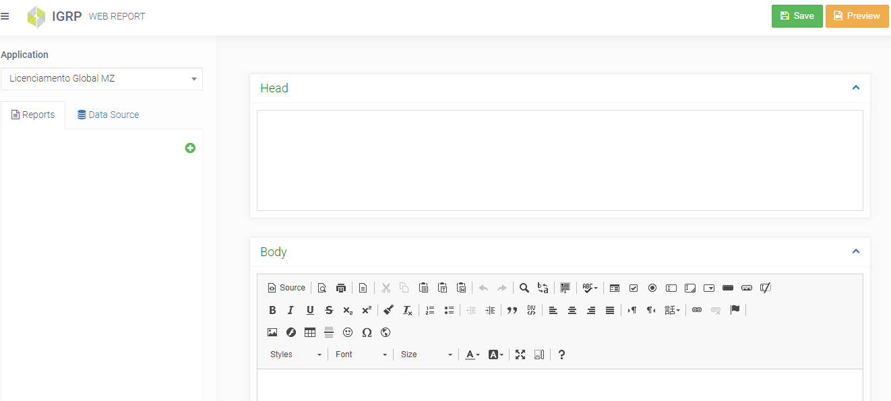The width and height of the screenshot is (891, 401).
Task: Insert a Checkbox form field
Action: click(x=634, y=288)
